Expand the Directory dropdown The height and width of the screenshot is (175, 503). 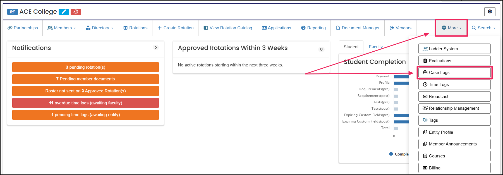pos(99,28)
